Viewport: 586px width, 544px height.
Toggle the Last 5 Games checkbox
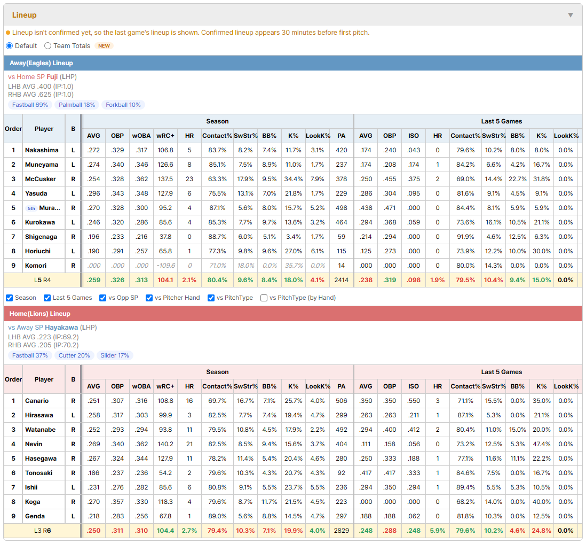click(x=47, y=298)
